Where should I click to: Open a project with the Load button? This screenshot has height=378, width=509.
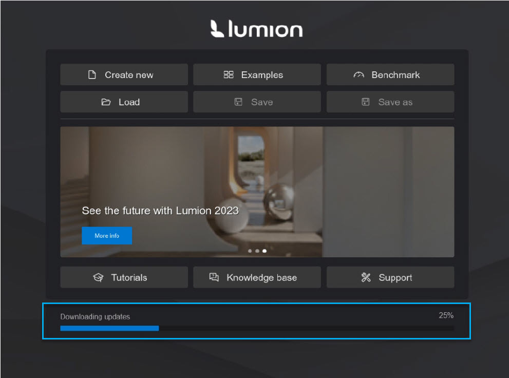(124, 102)
